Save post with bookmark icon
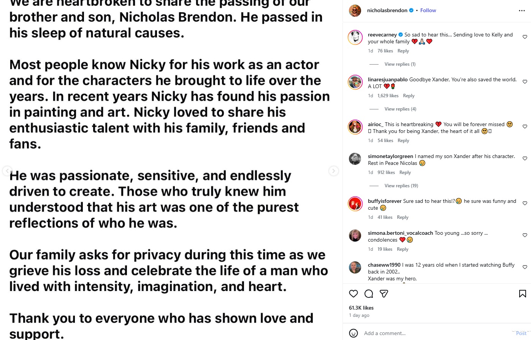The image size is (531, 340). tap(523, 294)
